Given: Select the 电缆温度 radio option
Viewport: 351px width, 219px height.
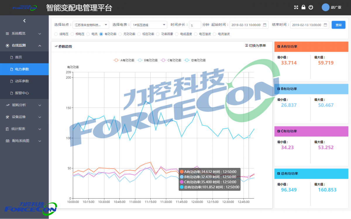Looking at the screenshot, I should (177, 34).
